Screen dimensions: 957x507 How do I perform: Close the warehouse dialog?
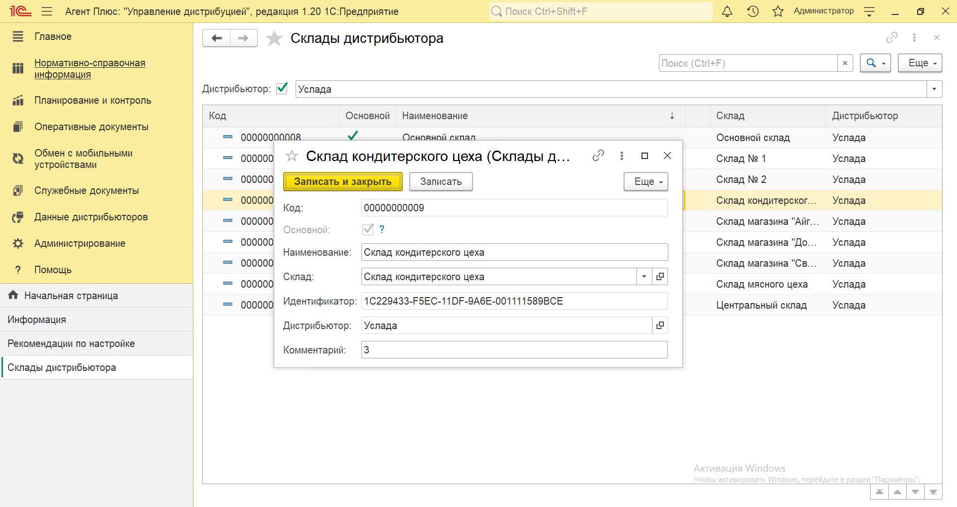tap(667, 156)
